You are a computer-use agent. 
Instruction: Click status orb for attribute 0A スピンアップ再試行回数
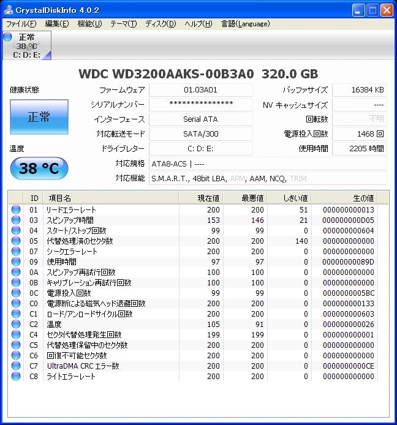[16, 272]
